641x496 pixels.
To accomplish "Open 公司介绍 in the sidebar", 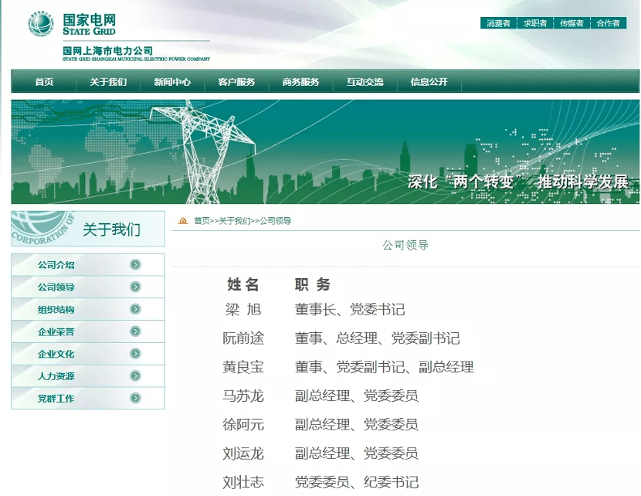I will point(56,265).
